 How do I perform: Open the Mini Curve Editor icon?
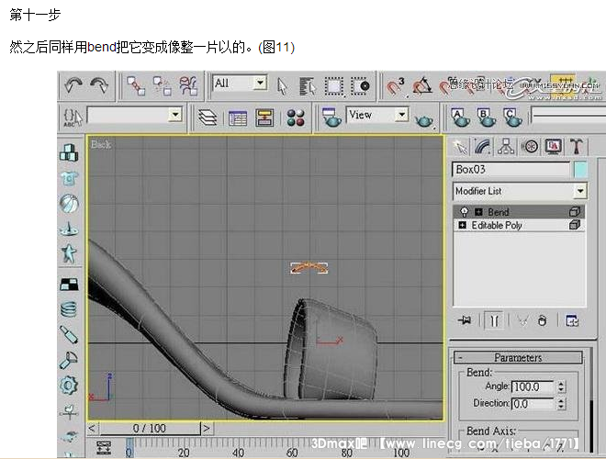(104, 447)
